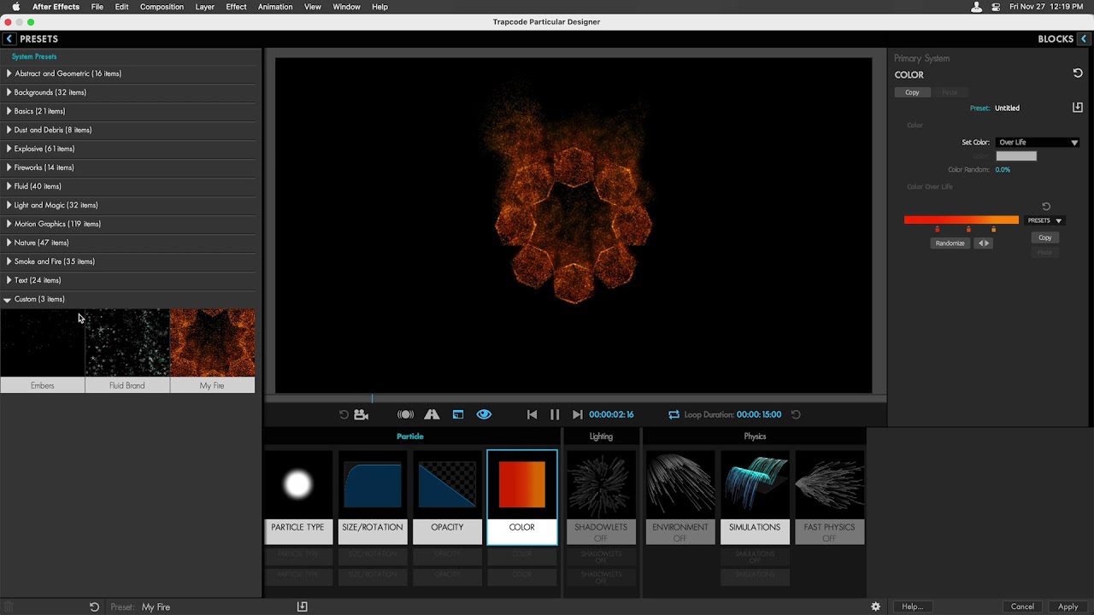Open the Opacity block
The image size is (1094, 615).
(x=447, y=497)
